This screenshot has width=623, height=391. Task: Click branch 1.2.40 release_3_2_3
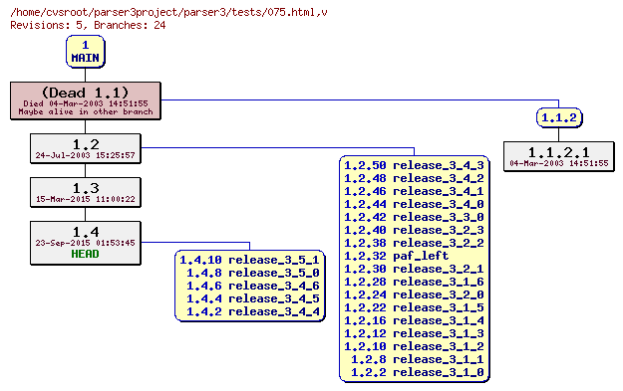coord(414,230)
